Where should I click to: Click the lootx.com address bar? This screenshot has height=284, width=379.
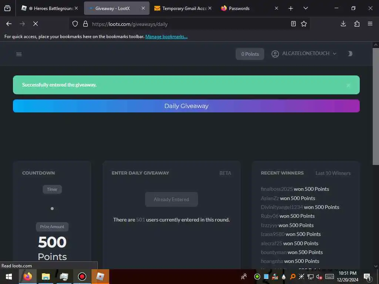tap(188, 24)
